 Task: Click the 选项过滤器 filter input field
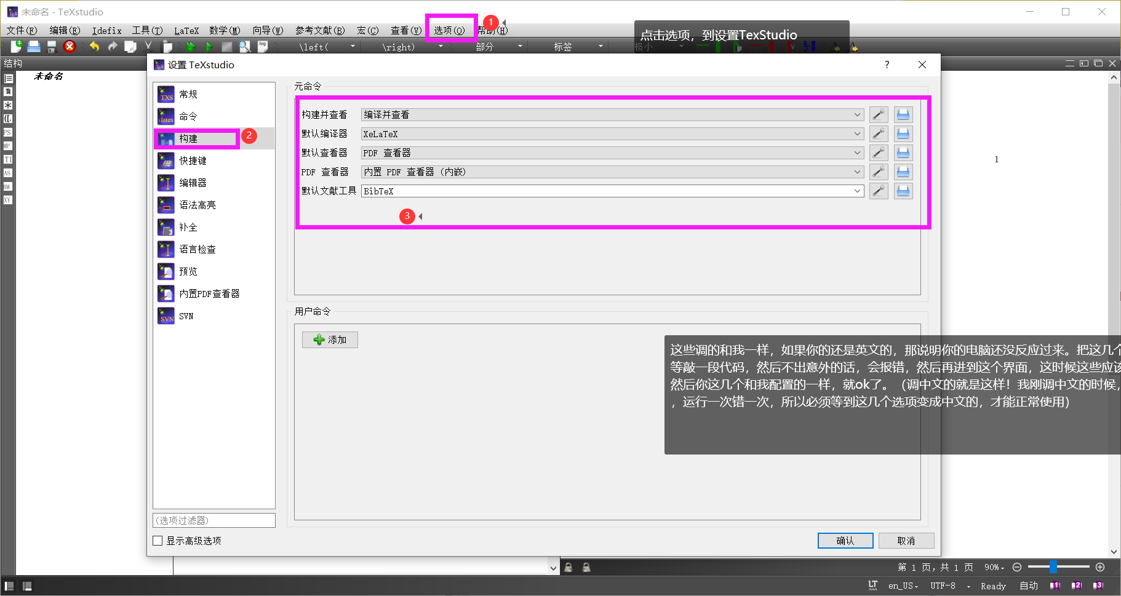click(213, 520)
